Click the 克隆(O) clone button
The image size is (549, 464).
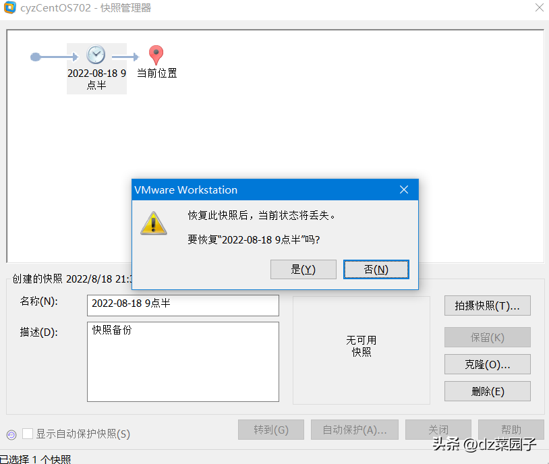click(488, 364)
